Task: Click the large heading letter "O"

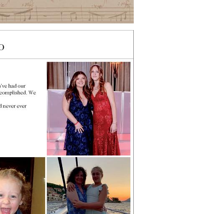Action: [x=2, y=47]
